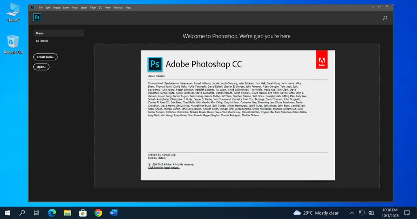This screenshot has width=417, height=219.
Task: Open Microsoft Store from taskbar
Action: 83,212
